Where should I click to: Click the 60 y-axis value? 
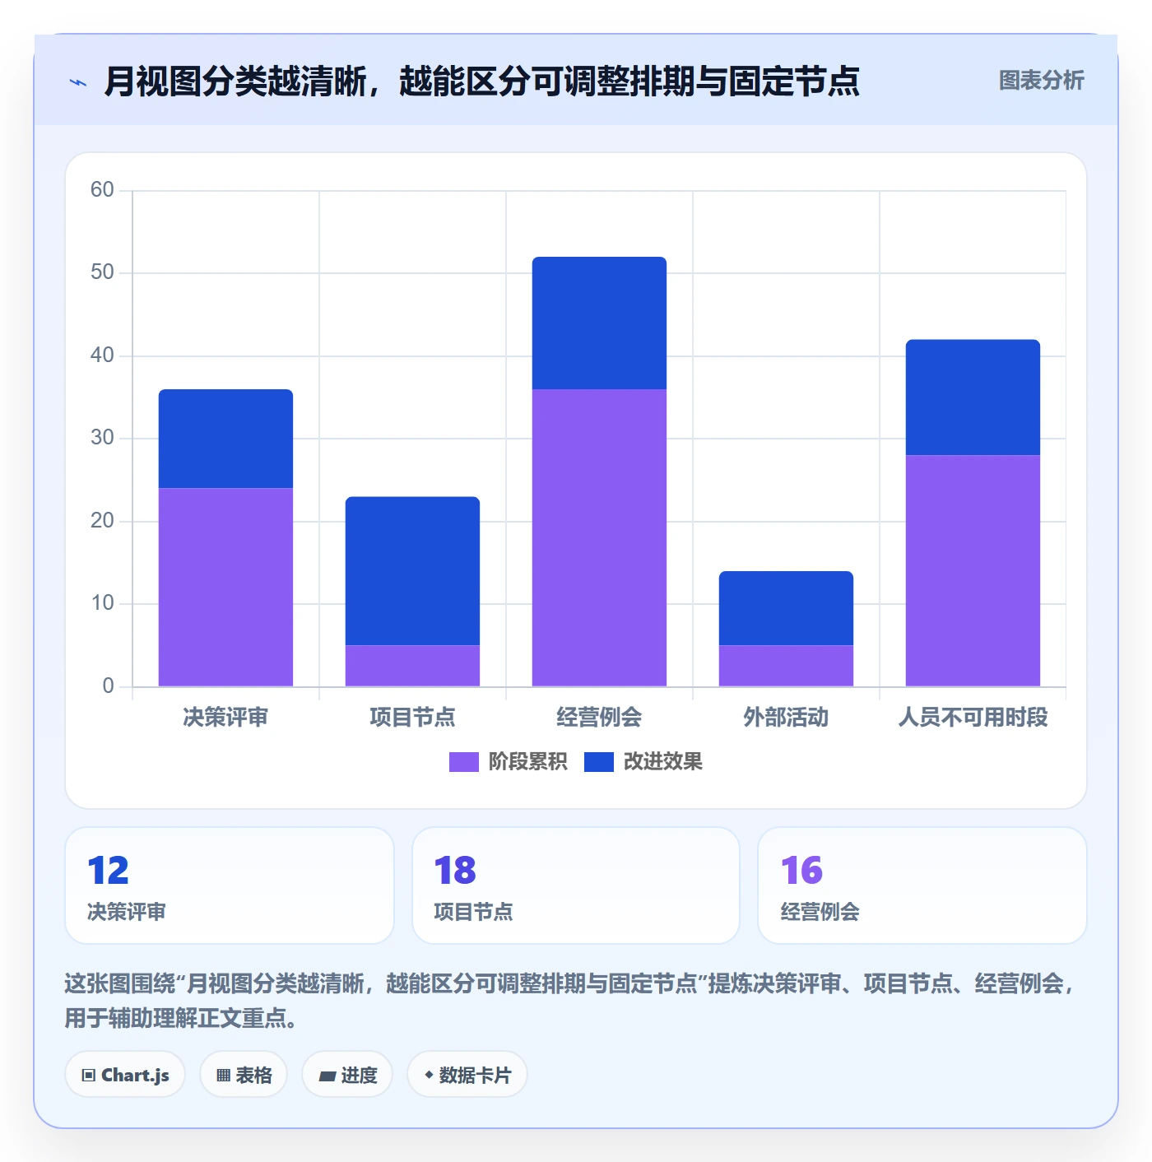pos(102,190)
